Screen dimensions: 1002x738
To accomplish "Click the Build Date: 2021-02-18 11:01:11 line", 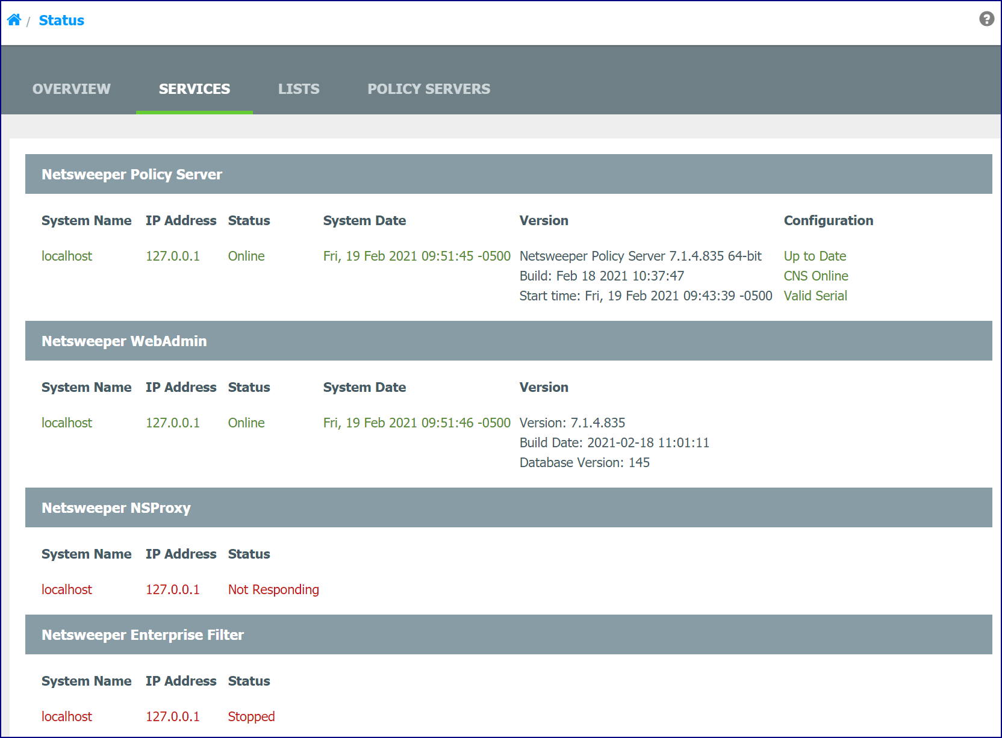I will (614, 442).
